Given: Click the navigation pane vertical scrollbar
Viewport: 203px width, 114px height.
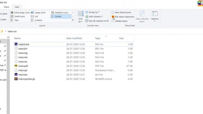Looking at the screenshot, I should coord(8,76).
